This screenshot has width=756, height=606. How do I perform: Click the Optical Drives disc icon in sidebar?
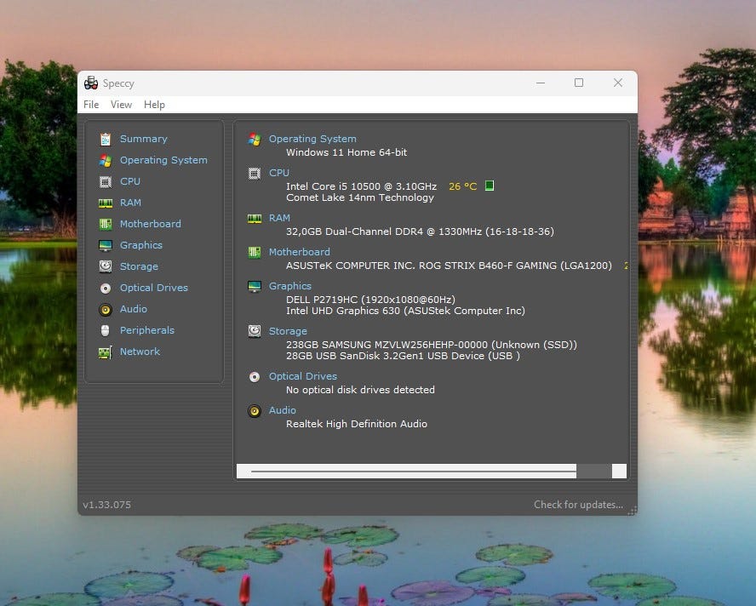pos(106,288)
